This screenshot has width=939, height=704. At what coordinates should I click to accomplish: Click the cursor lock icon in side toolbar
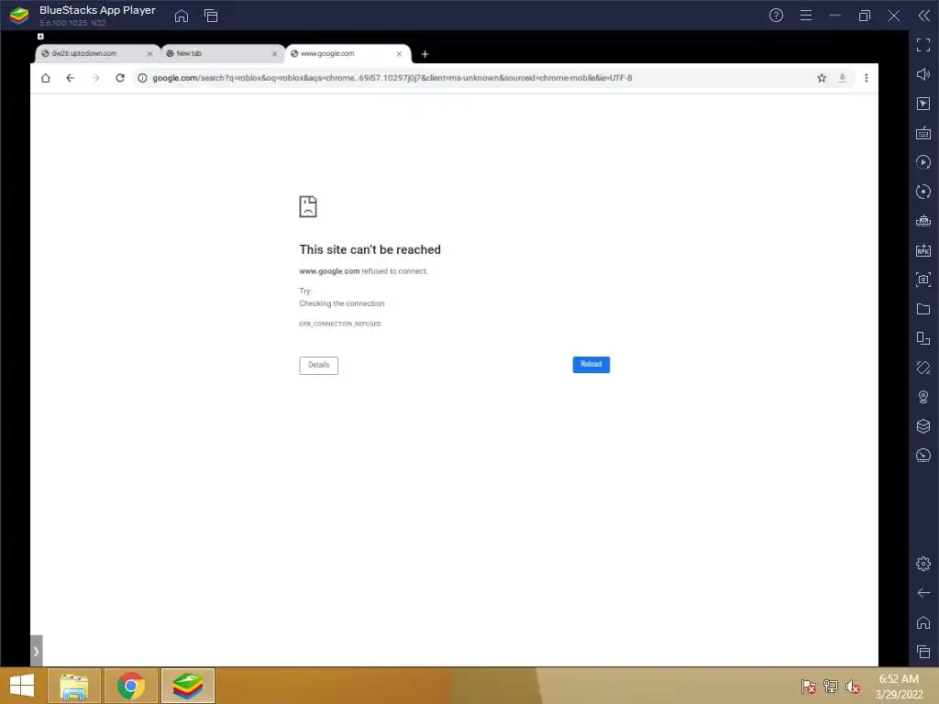923,104
